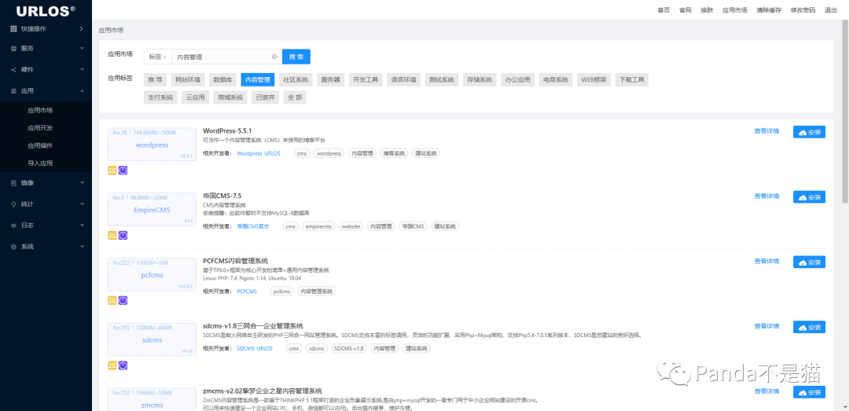View details of sdcms-v1.8 via 查看详情
The width and height of the screenshot is (849, 411).
[x=766, y=327]
